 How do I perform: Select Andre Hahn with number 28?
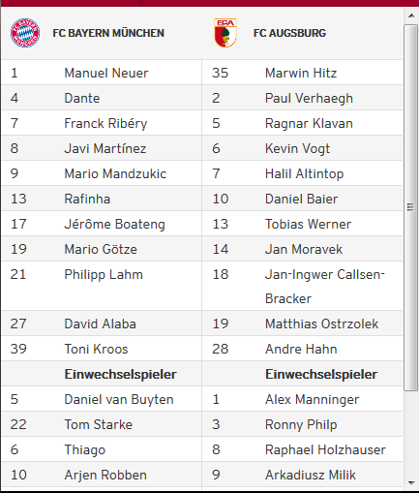pos(301,349)
